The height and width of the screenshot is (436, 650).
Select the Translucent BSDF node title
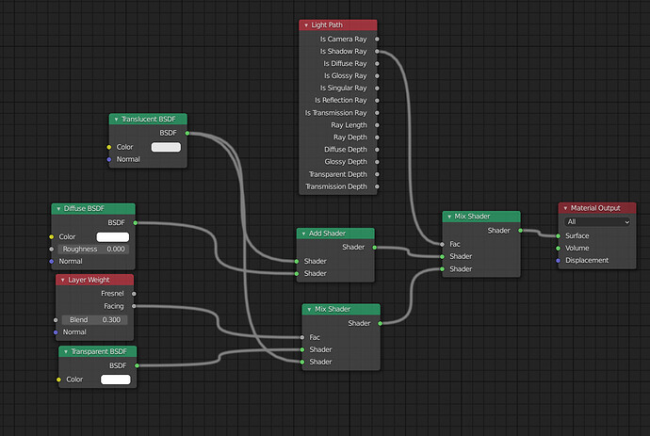pos(149,120)
